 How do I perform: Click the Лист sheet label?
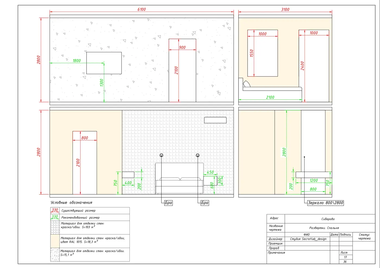pyautogui.click(x=344, y=253)
